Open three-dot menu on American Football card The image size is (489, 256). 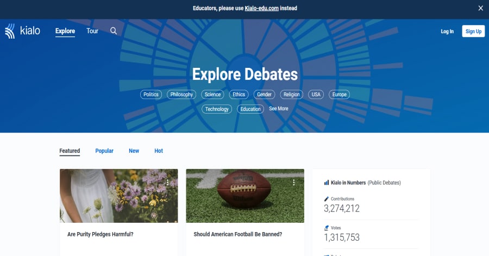[294, 183]
